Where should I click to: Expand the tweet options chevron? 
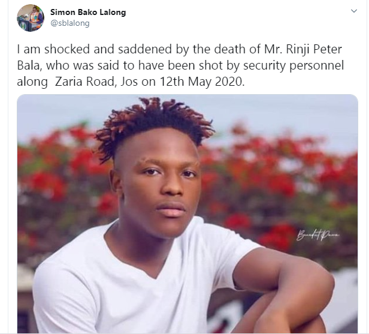(354, 11)
